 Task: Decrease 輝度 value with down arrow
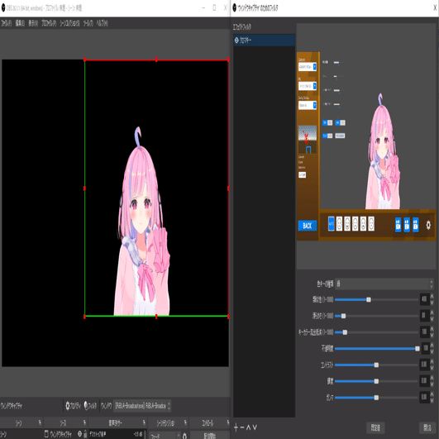point(432,384)
